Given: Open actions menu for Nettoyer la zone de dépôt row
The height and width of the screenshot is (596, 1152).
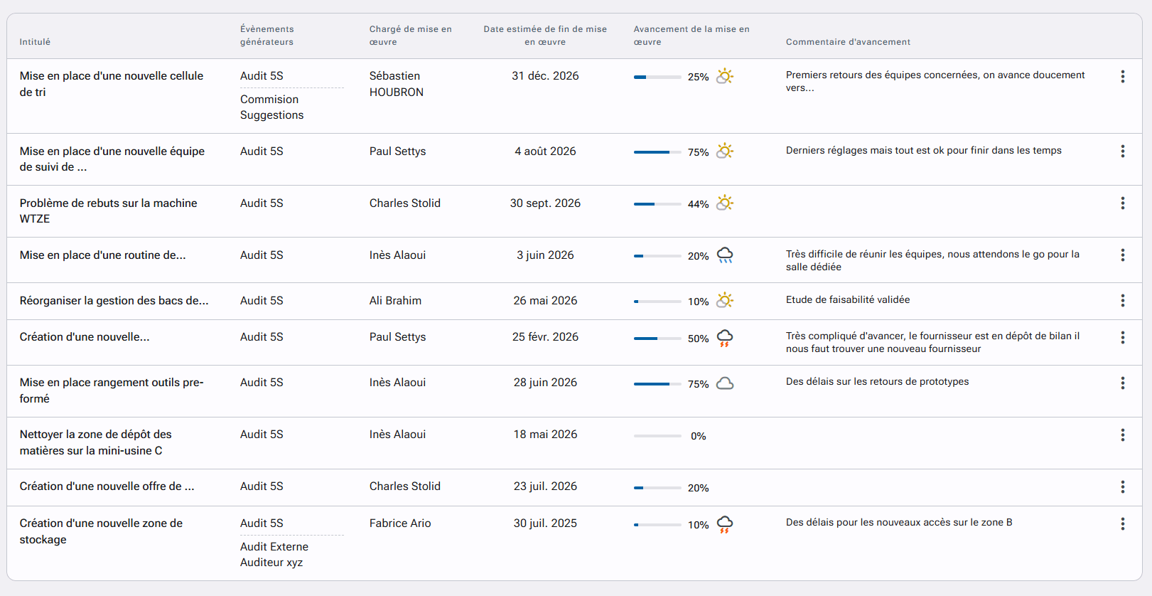Looking at the screenshot, I should [1122, 435].
